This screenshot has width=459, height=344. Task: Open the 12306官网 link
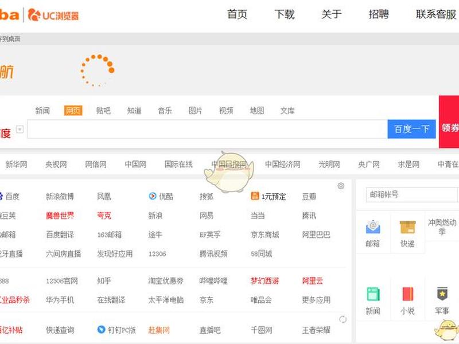click(62, 281)
